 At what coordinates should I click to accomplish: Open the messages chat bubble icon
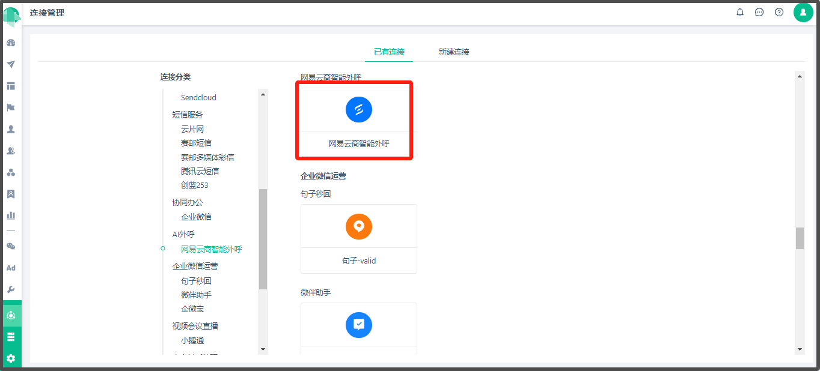click(759, 12)
